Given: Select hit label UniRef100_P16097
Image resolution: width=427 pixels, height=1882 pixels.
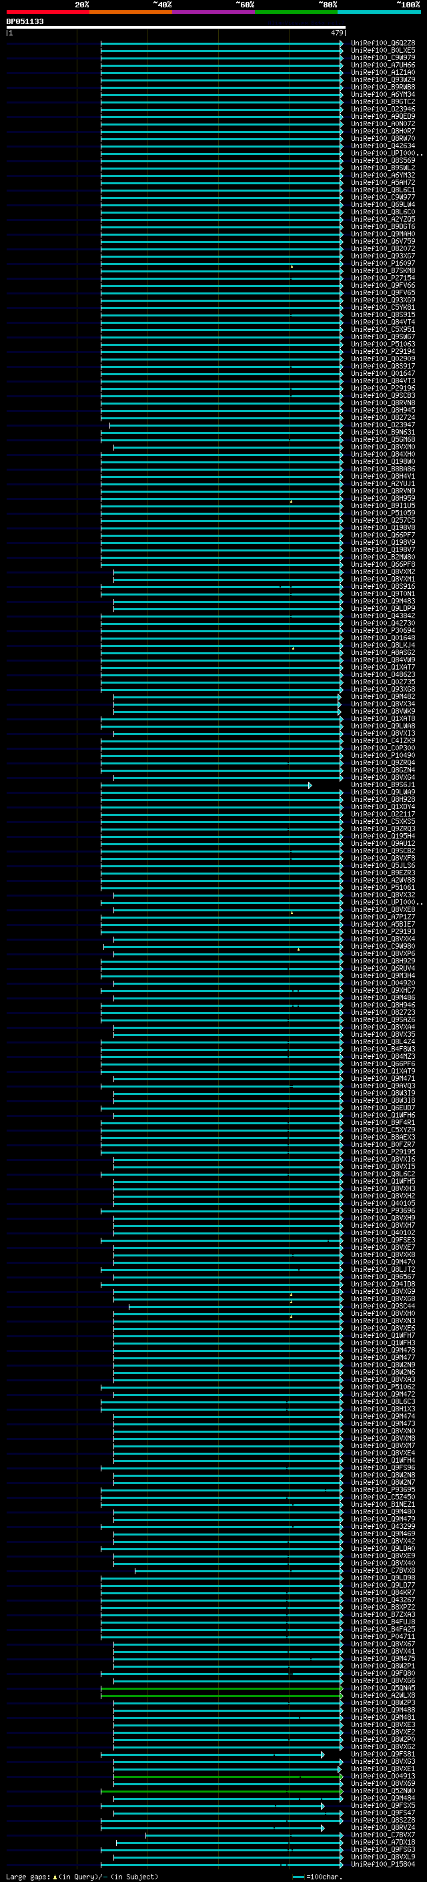Looking at the screenshot, I should [383, 263].
